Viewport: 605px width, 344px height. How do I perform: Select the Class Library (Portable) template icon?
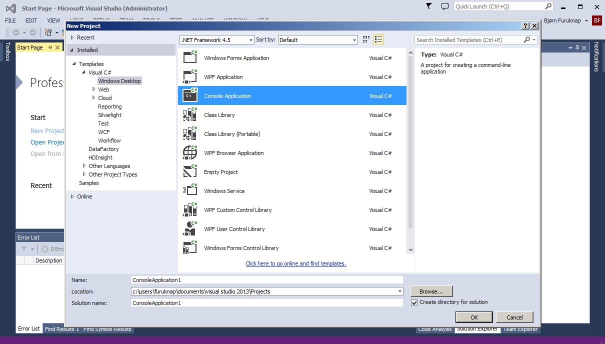190,134
